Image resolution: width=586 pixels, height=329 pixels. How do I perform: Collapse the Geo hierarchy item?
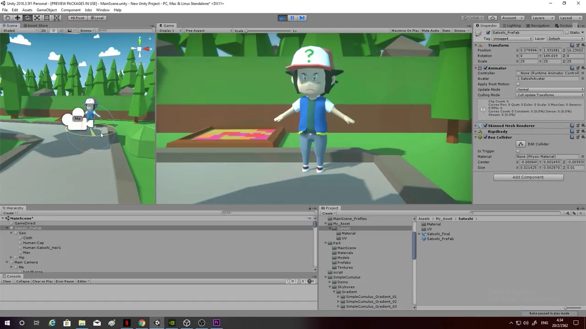(11, 233)
